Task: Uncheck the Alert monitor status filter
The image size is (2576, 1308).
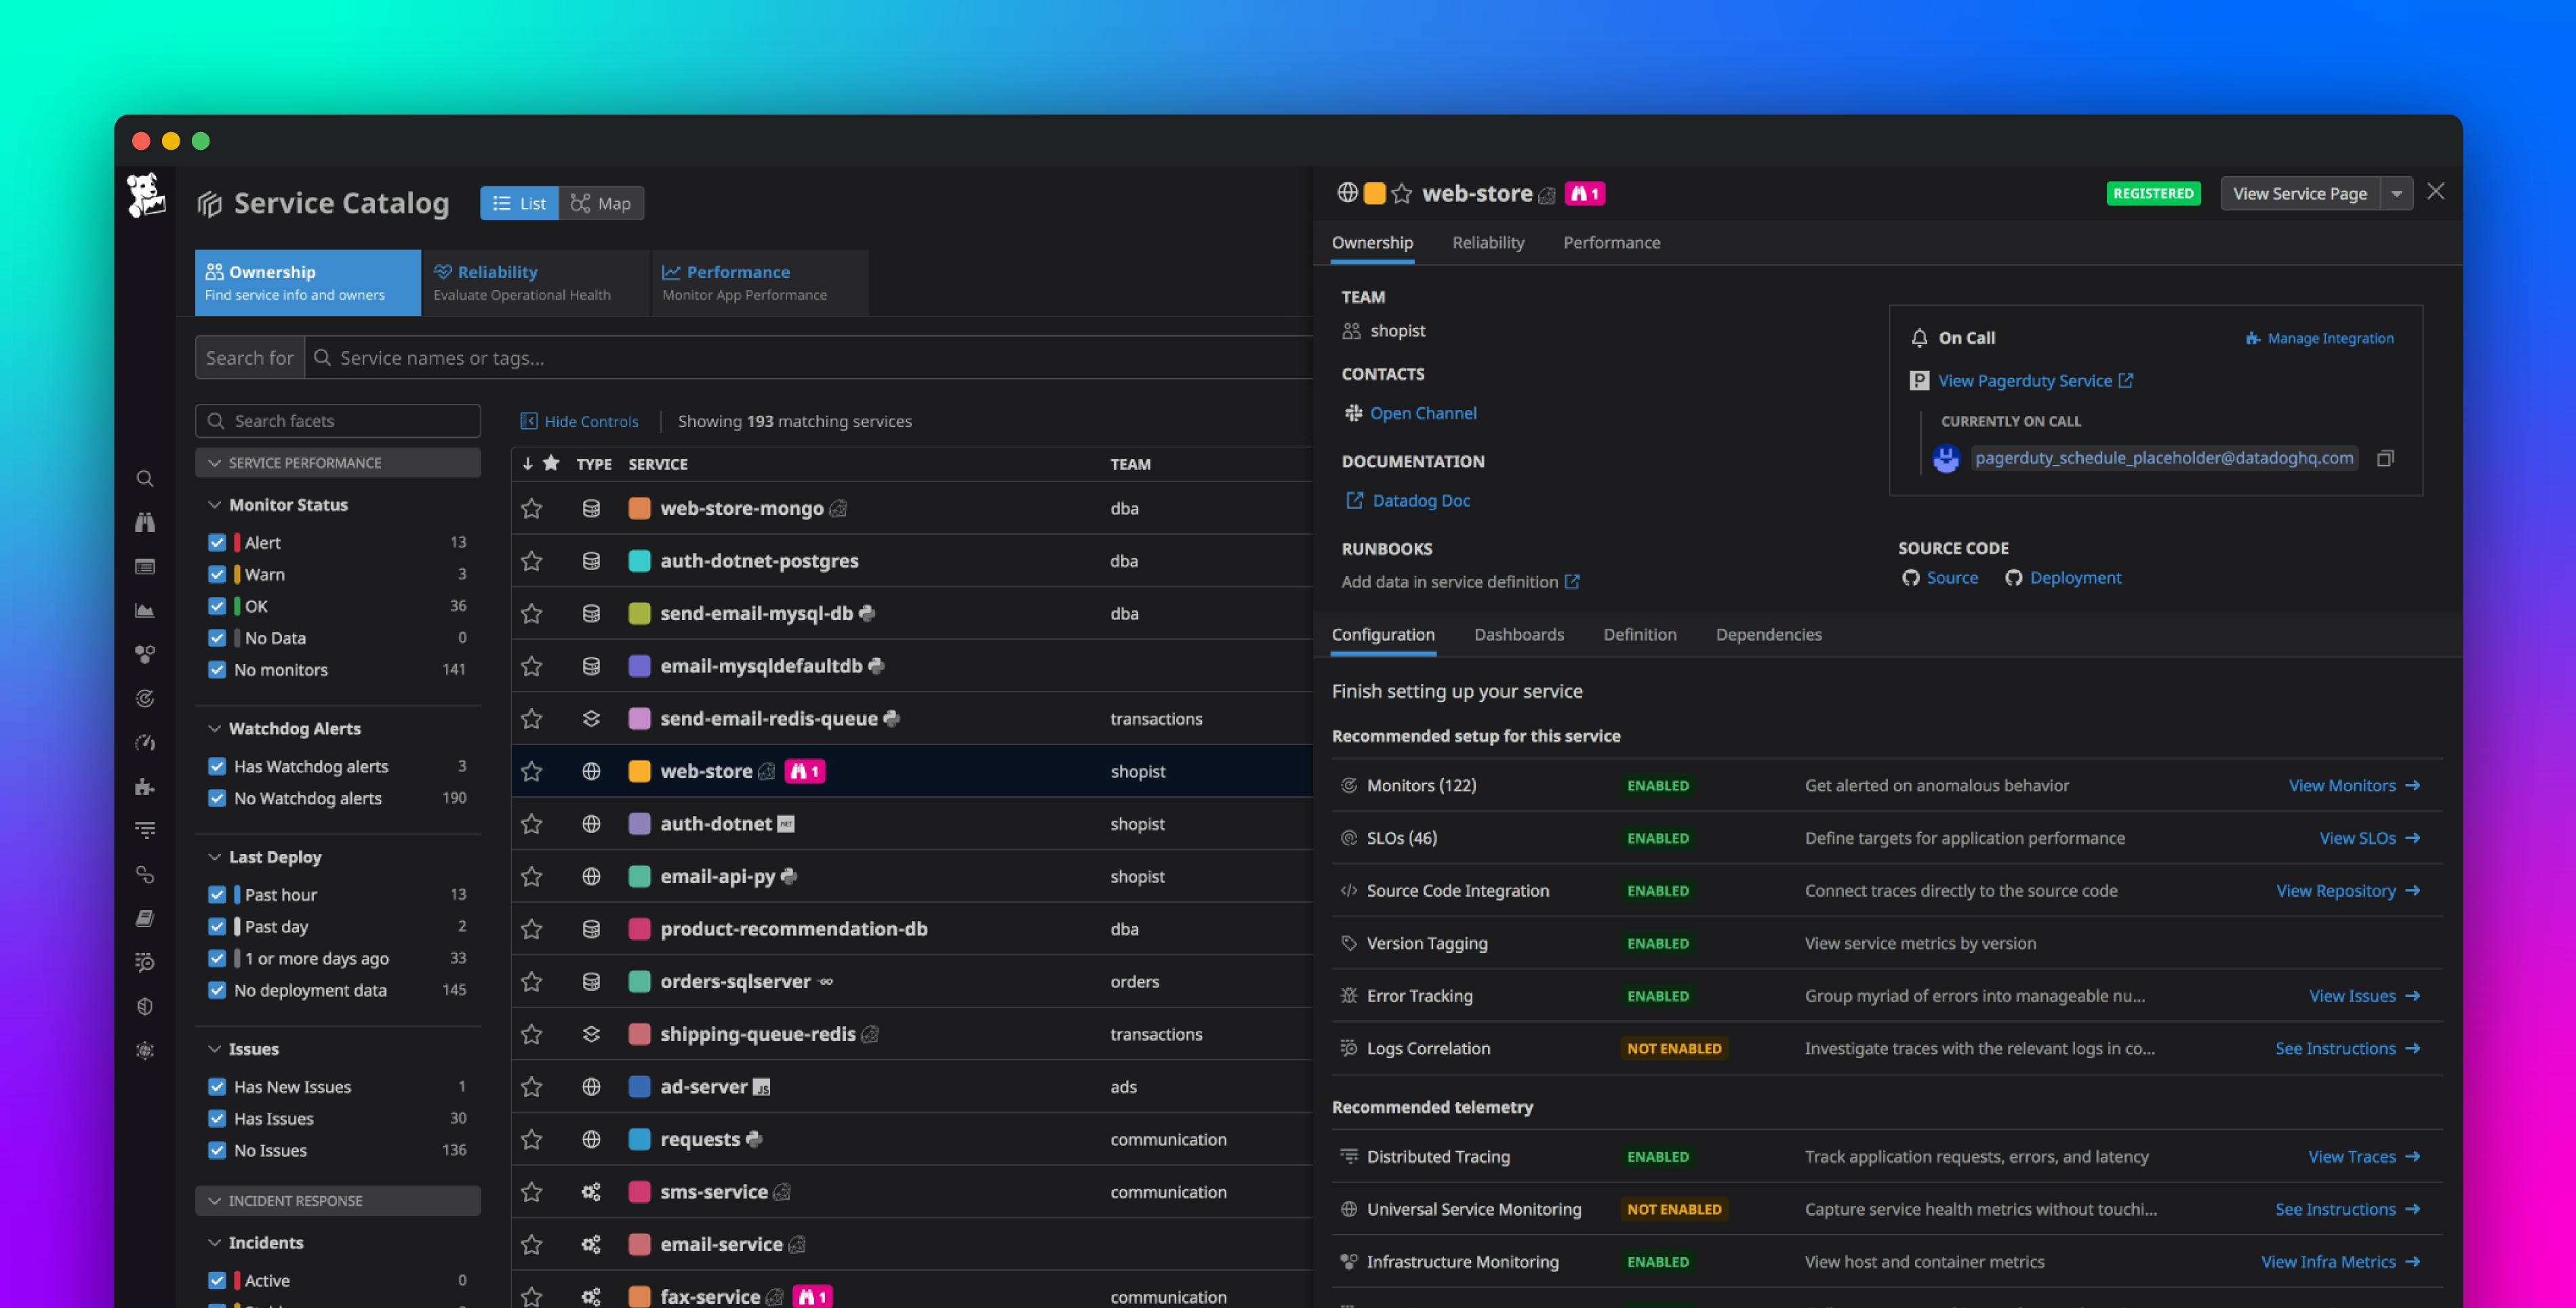Action: click(x=218, y=542)
